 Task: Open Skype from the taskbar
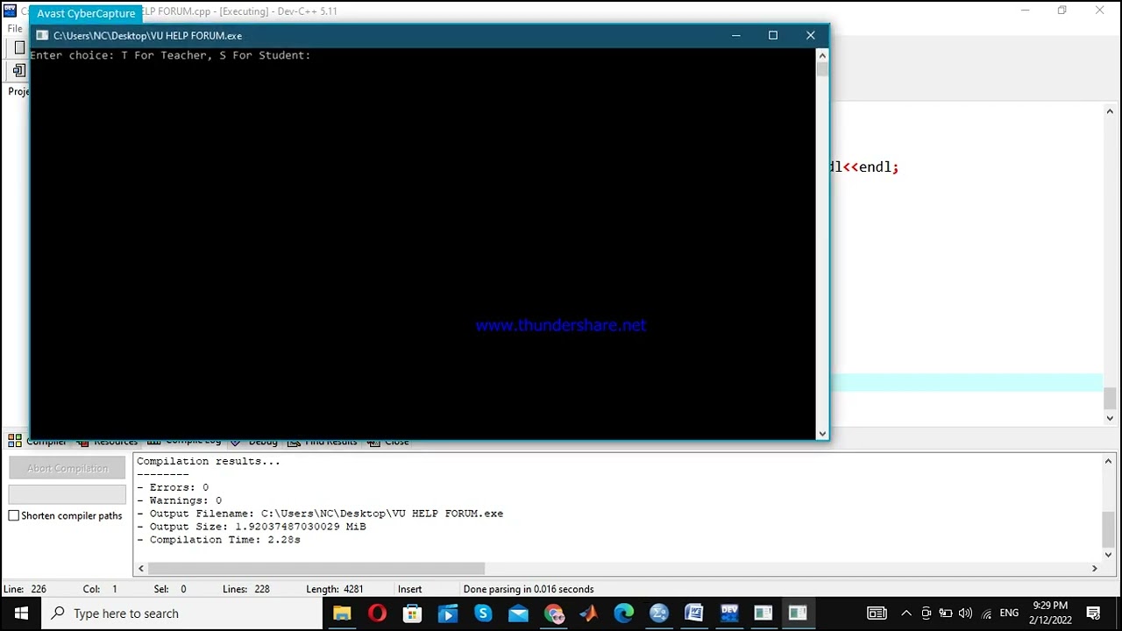click(x=483, y=613)
